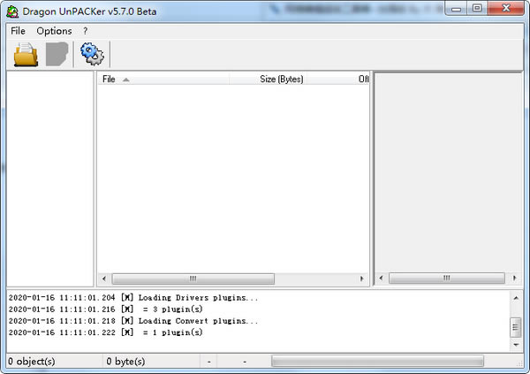Click the status bar progress bar

(377, 361)
